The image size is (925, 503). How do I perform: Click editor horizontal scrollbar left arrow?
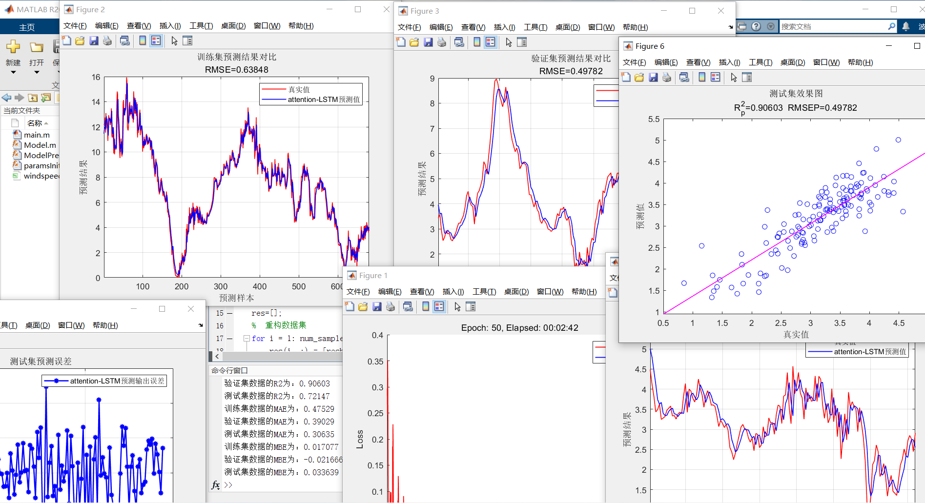pyautogui.click(x=217, y=356)
